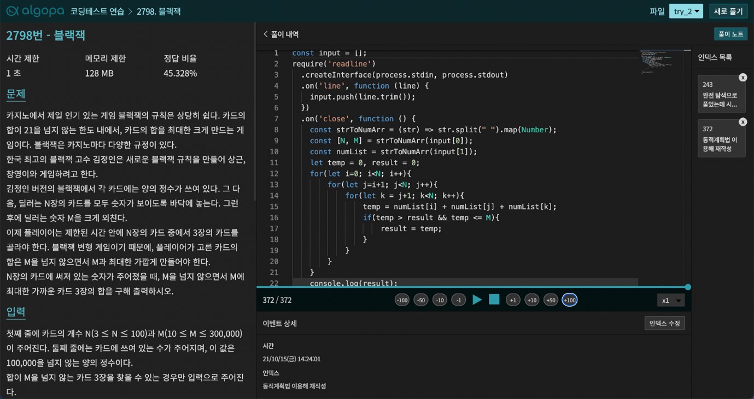Click 코딩테스트 연습 breadcrumb
754x399 pixels.
(x=97, y=11)
